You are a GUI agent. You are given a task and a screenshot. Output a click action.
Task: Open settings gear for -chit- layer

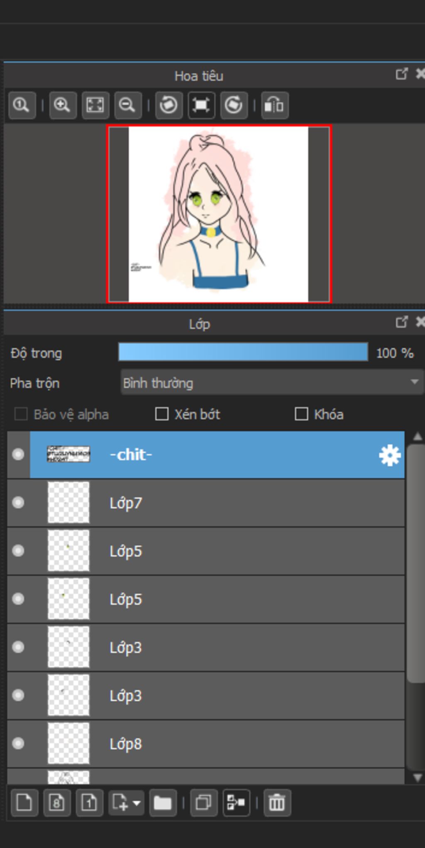click(390, 456)
